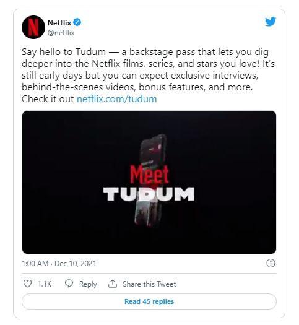The width and height of the screenshot is (299, 325).
Task: Click the 1:00 AM Dec 10, 2021 timestamp
Action: (x=59, y=264)
